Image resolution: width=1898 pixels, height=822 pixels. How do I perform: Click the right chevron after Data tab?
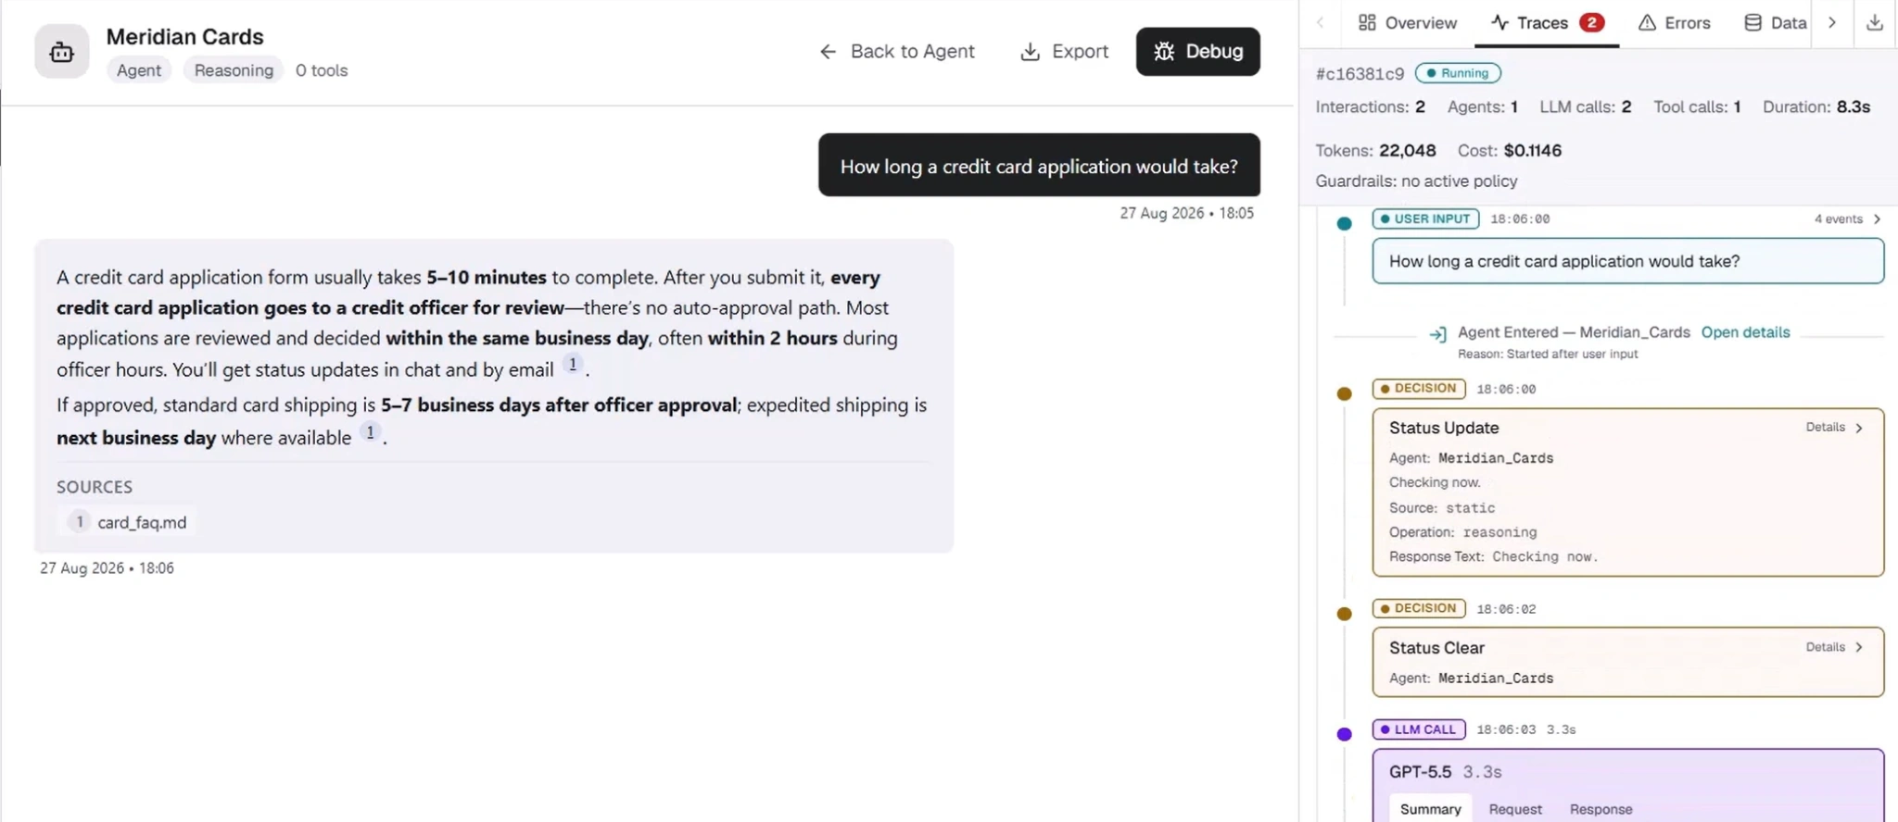pos(1832,22)
